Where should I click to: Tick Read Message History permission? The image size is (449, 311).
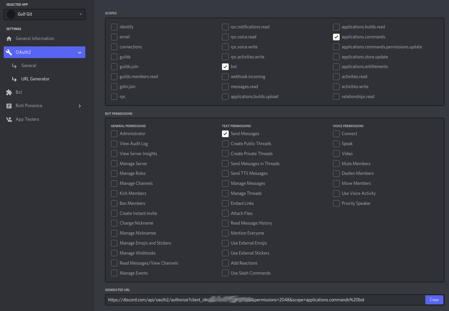pos(225,223)
